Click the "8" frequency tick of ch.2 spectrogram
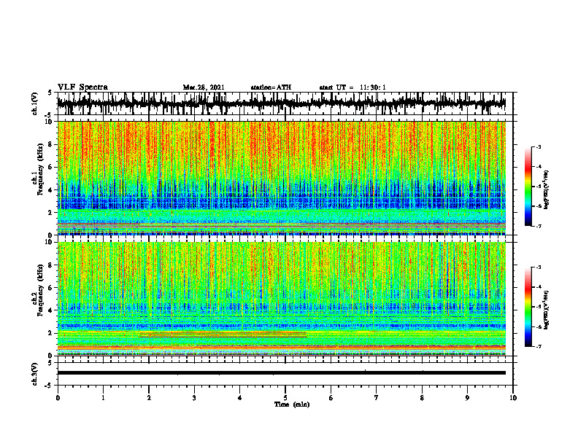The image size is (578, 446). (50, 265)
